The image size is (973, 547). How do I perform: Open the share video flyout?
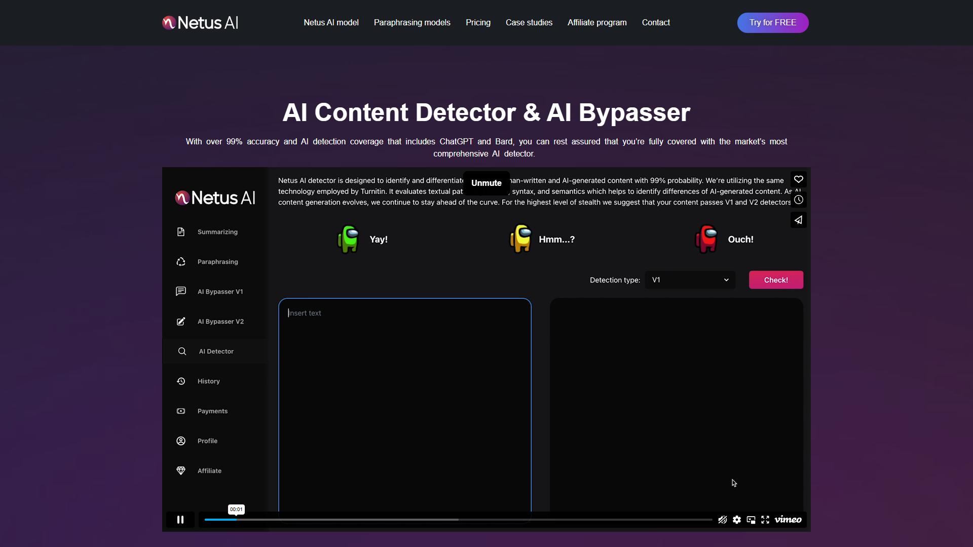798,220
